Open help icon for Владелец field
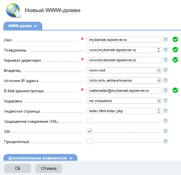This screenshot has width=181, height=175. (x=165, y=70)
